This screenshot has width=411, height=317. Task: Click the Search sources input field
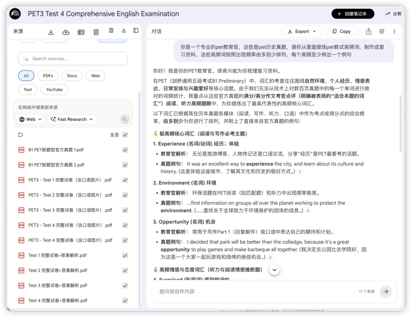tap(73, 59)
